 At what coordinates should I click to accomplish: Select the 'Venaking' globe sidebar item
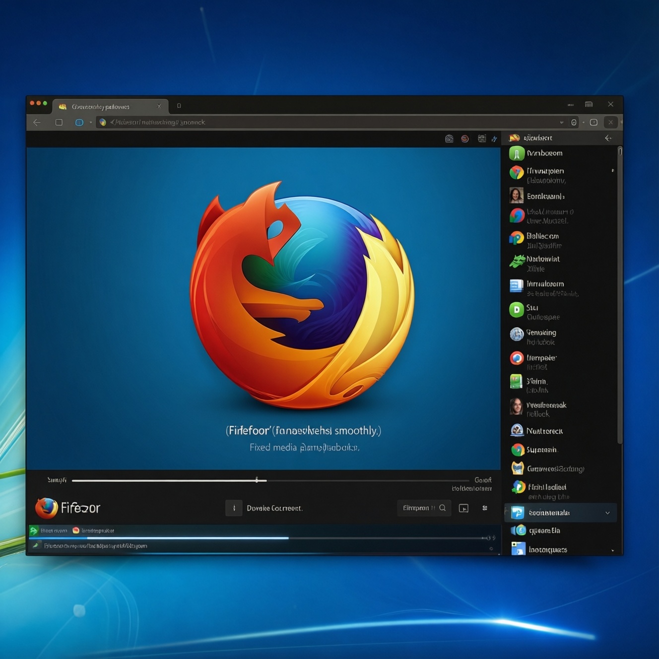tap(561, 336)
